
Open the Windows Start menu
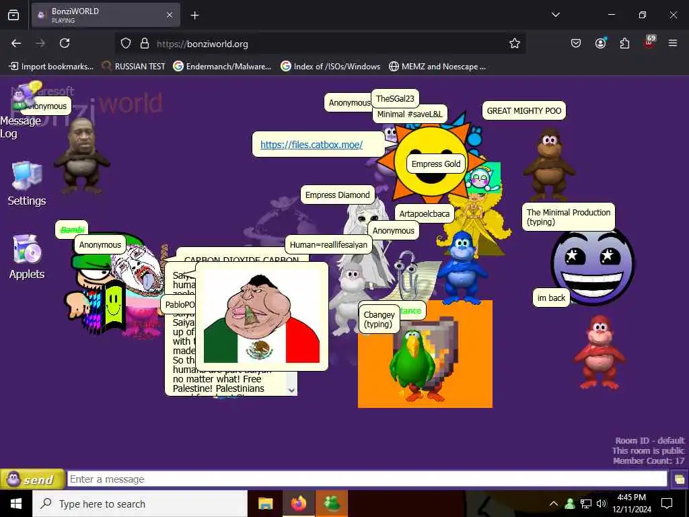tap(16, 504)
